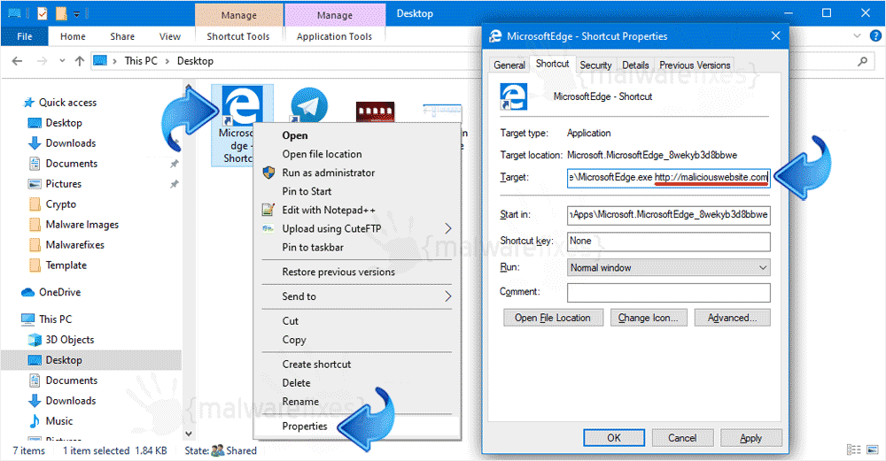Open the File menu in Explorer
Image resolution: width=886 pixels, height=461 pixels.
[x=25, y=36]
